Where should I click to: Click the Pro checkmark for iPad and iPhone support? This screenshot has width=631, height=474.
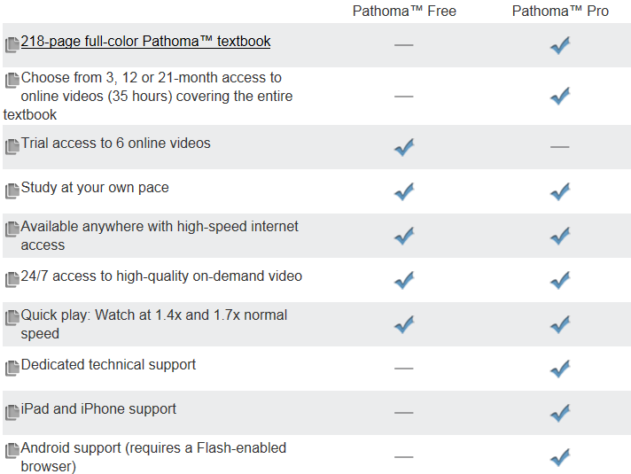(559, 412)
